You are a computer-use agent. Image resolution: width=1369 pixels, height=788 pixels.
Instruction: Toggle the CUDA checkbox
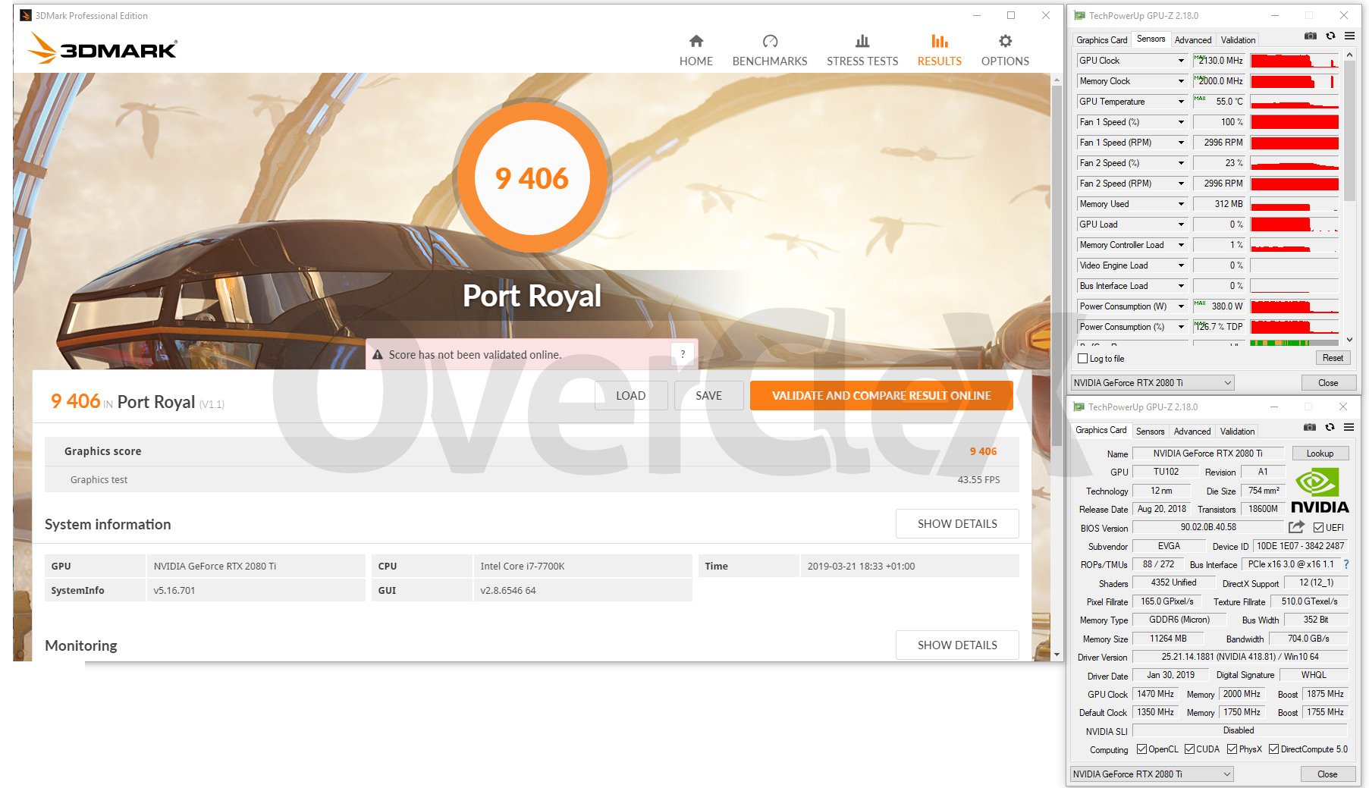tap(1189, 749)
